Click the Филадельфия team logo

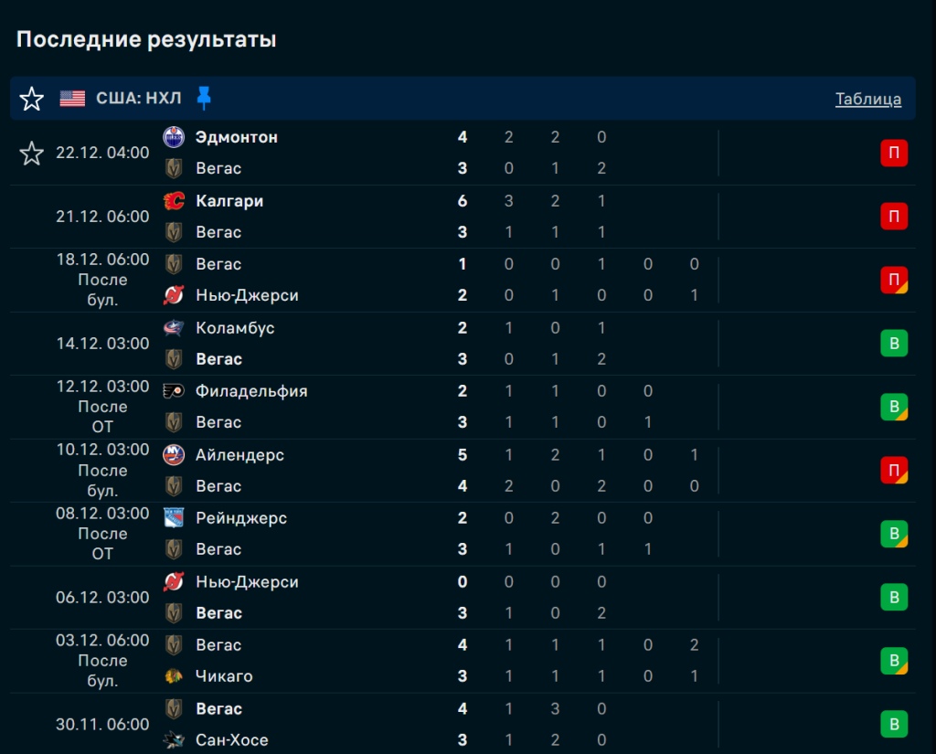click(173, 391)
